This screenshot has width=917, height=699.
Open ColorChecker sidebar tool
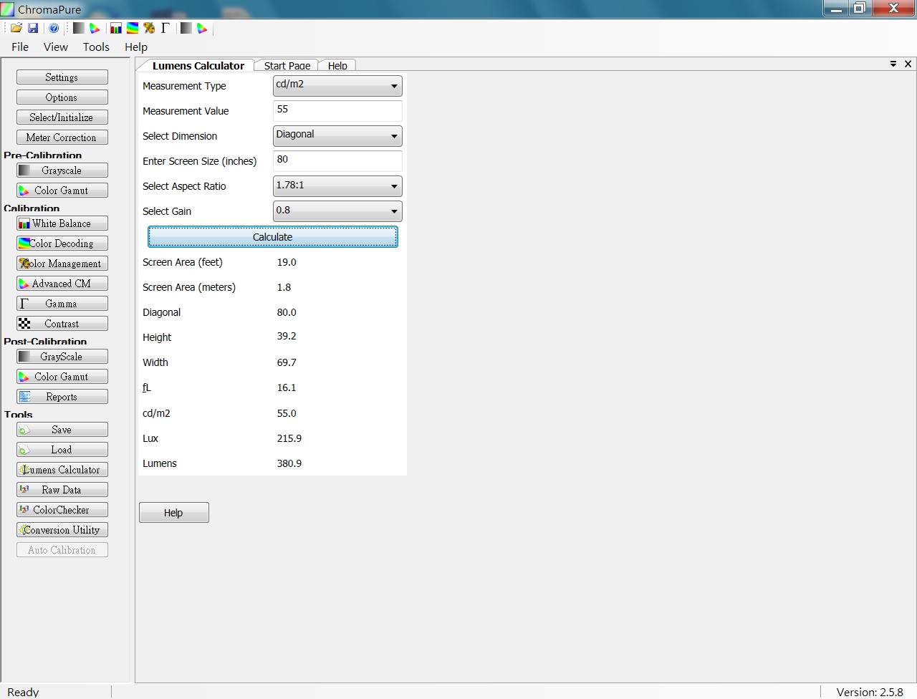tap(62, 510)
